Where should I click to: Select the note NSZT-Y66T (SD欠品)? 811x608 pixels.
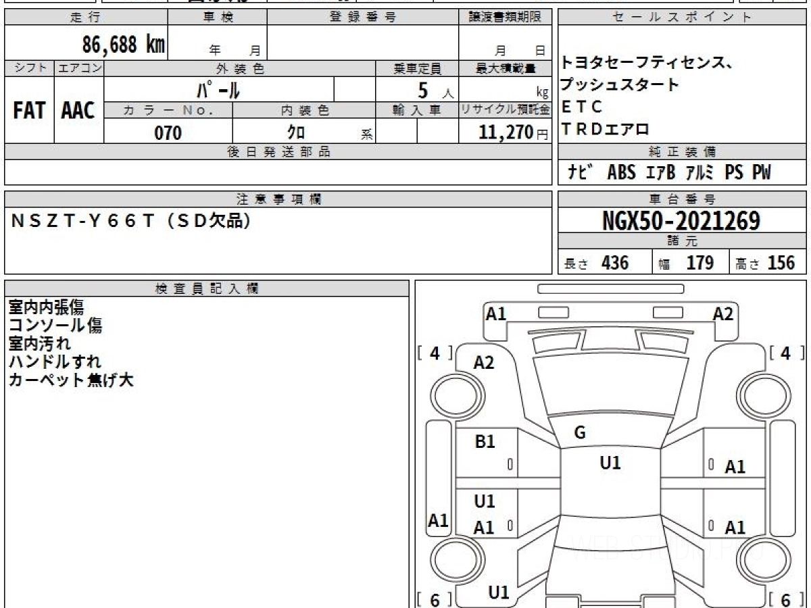131,221
